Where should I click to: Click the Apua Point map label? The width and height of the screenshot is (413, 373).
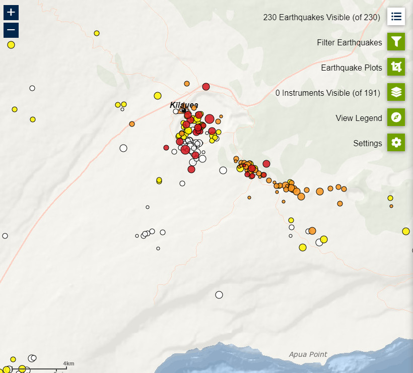pos(308,354)
